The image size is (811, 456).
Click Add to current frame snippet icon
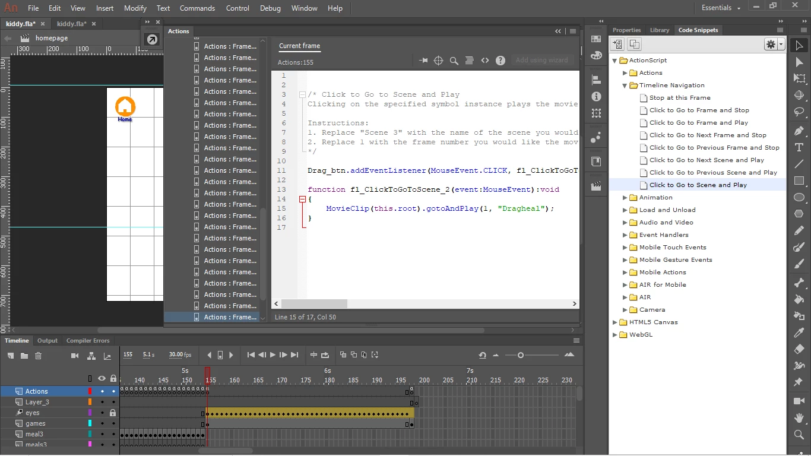pos(617,45)
